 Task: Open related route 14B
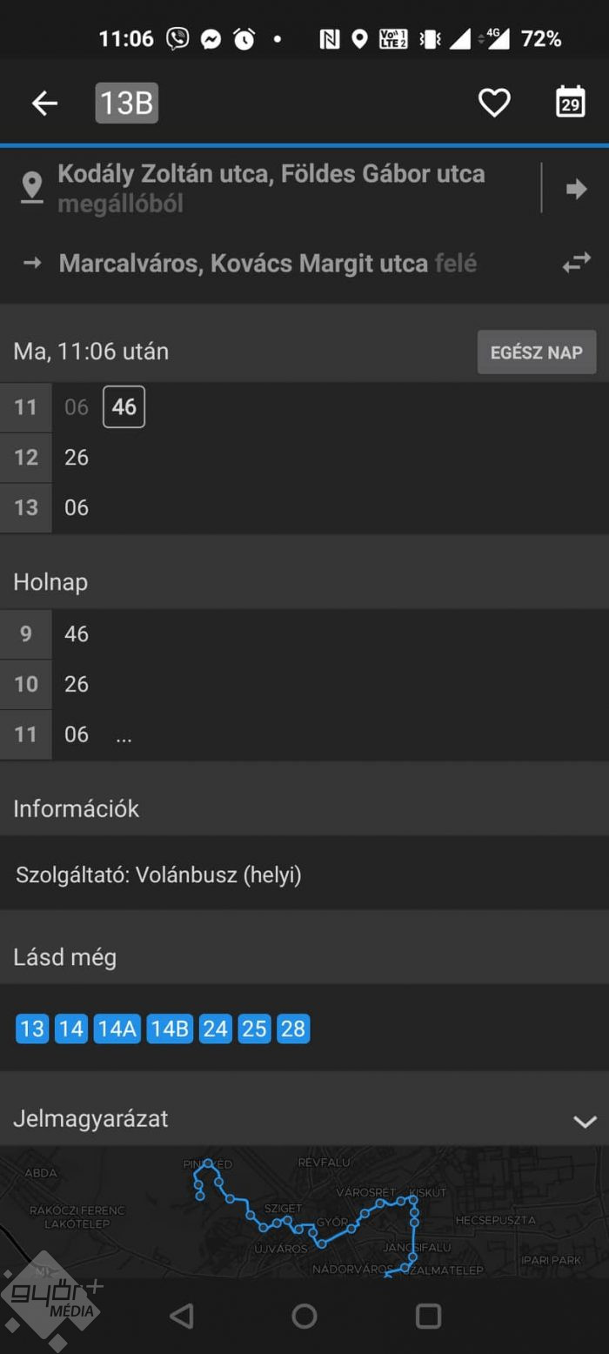[170, 1029]
